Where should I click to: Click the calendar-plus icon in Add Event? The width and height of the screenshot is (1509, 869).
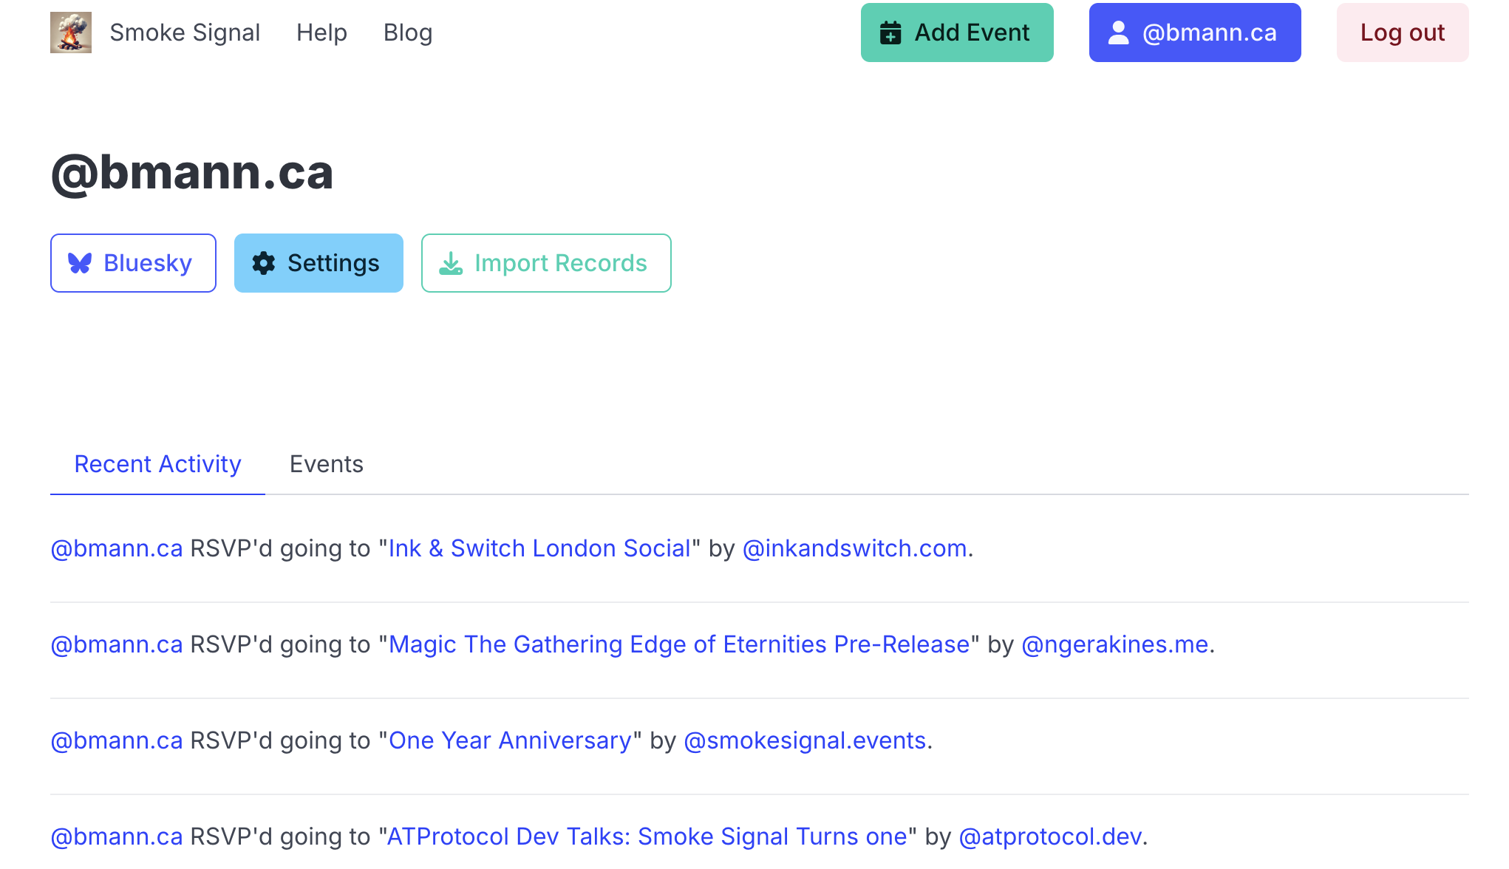(x=890, y=33)
